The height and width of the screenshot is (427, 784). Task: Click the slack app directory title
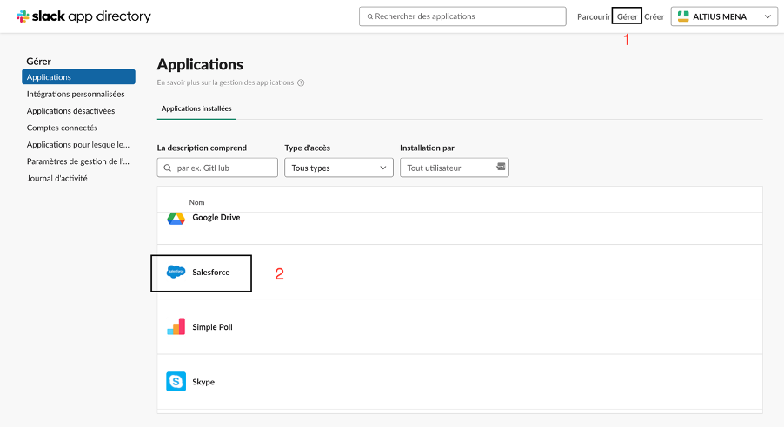[x=91, y=16]
